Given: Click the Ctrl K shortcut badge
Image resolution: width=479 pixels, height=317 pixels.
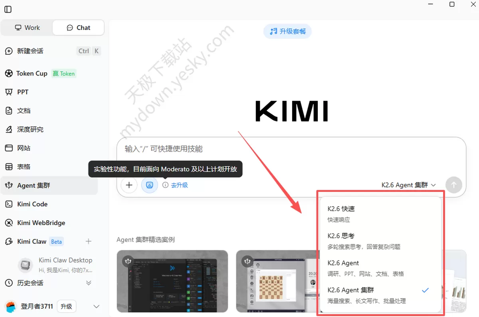Looking at the screenshot, I should point(89,51).
